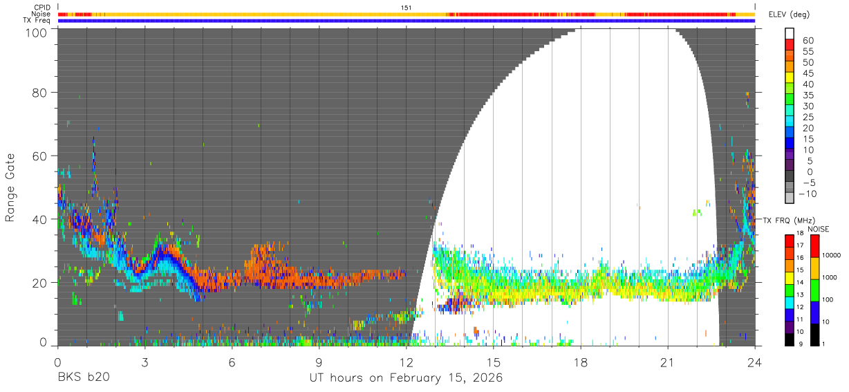Viewport: 849px width, 392px height.
Task: Click the NOISE legend title
Action: (x=818, y=230)
